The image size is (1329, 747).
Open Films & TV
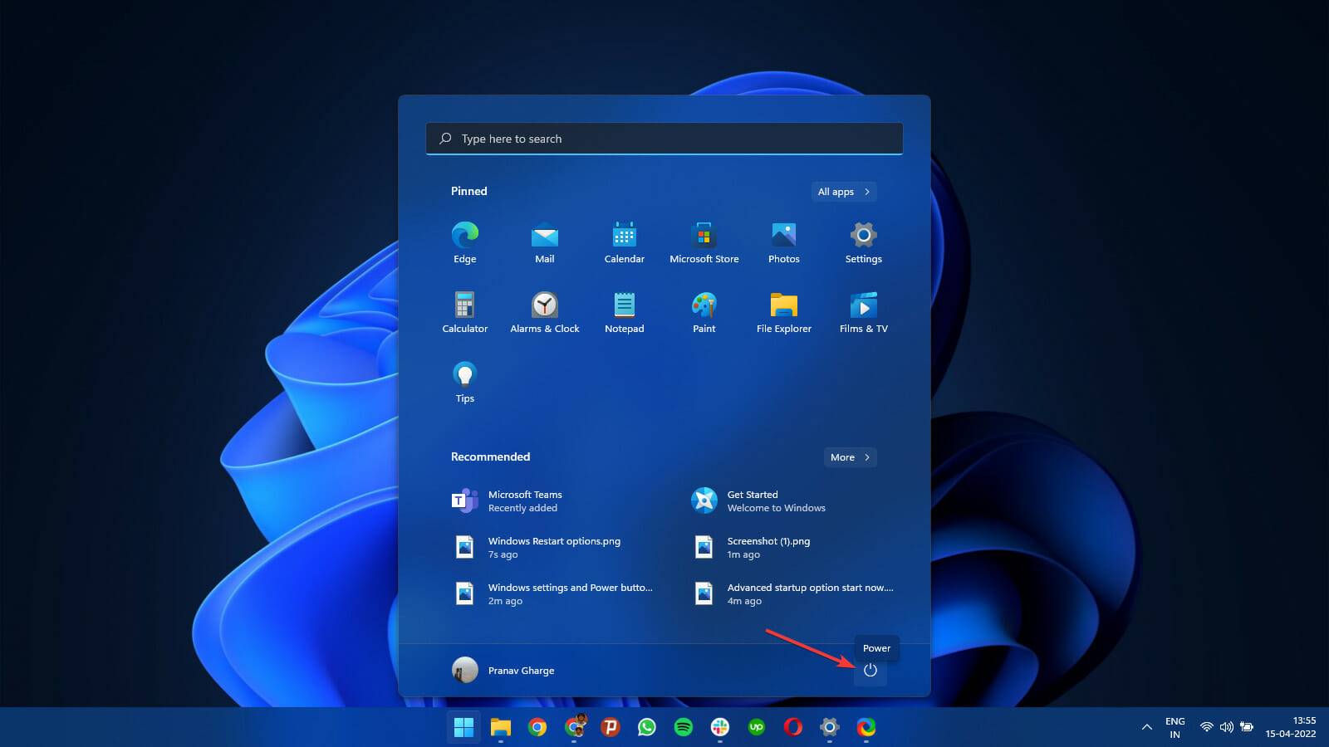click(x=863, y=310)
